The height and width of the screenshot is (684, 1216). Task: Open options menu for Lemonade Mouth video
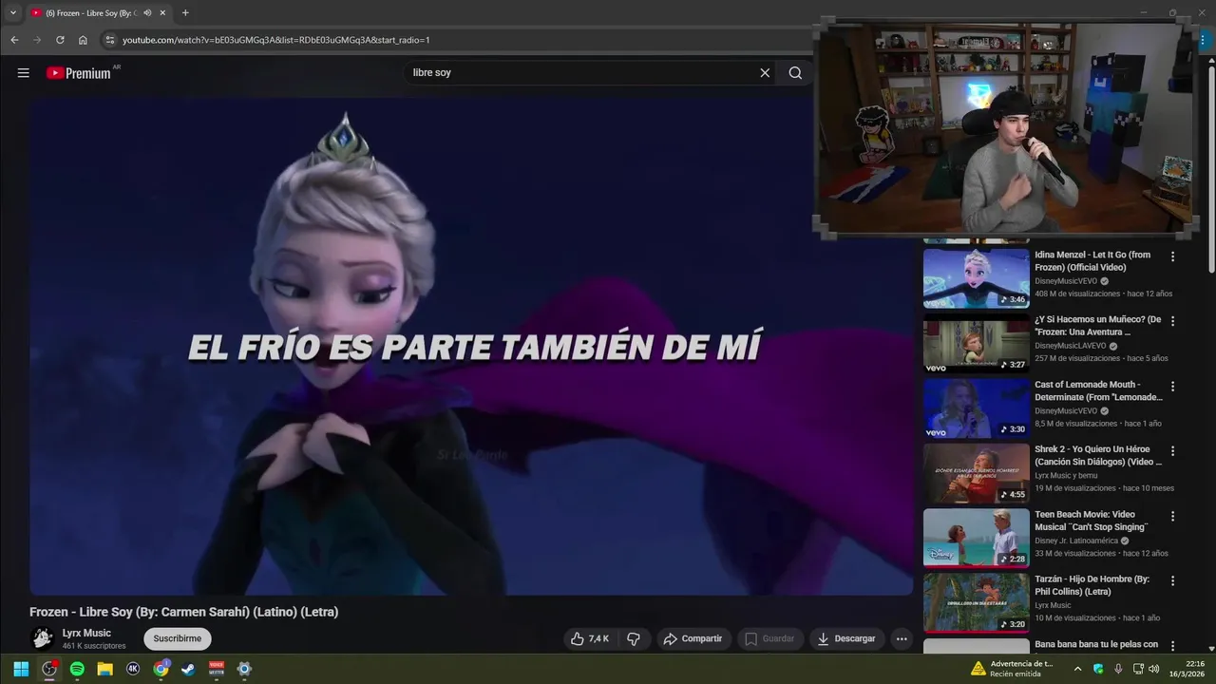coord(1172,387)
